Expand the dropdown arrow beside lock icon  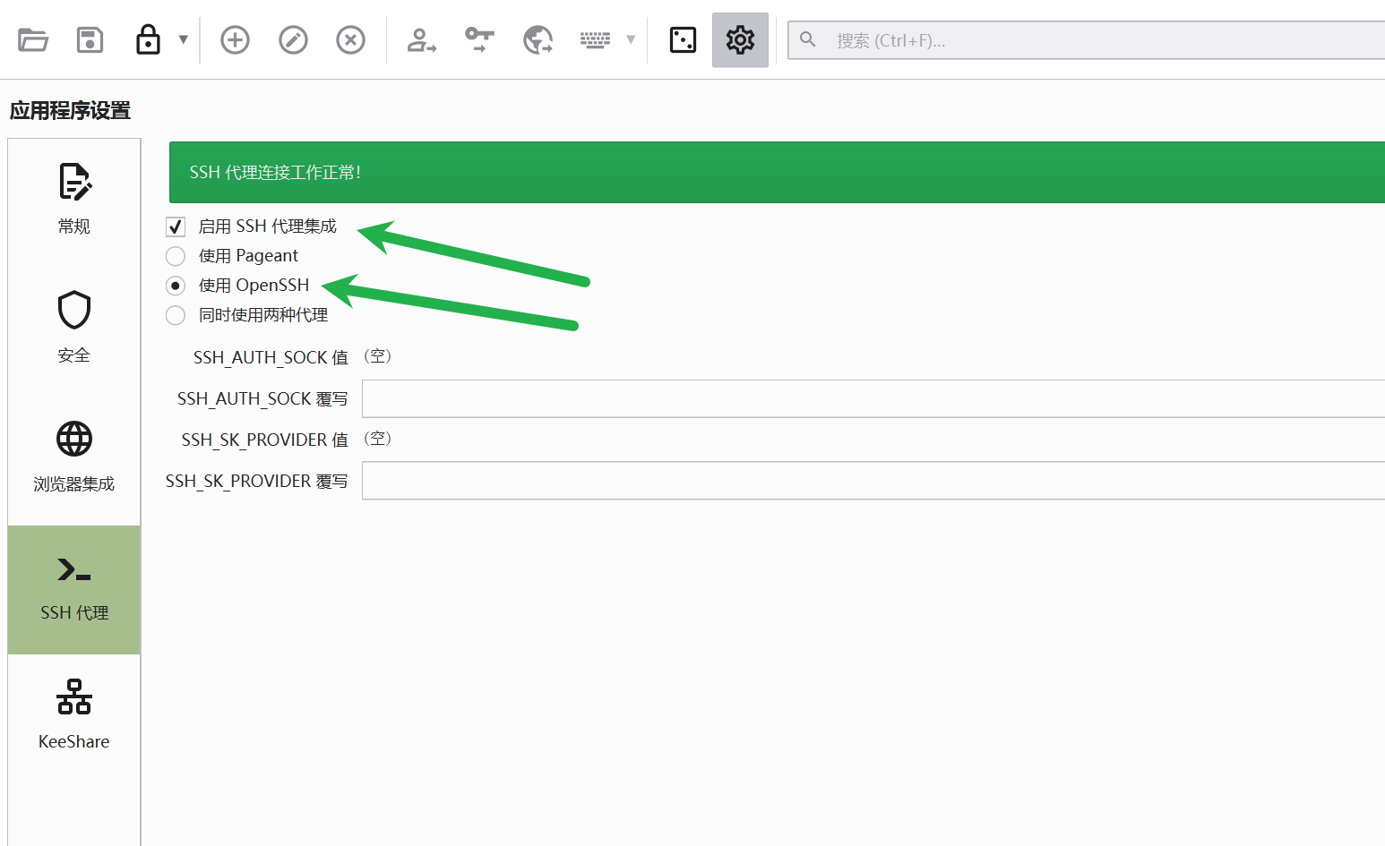pos(184,40)
